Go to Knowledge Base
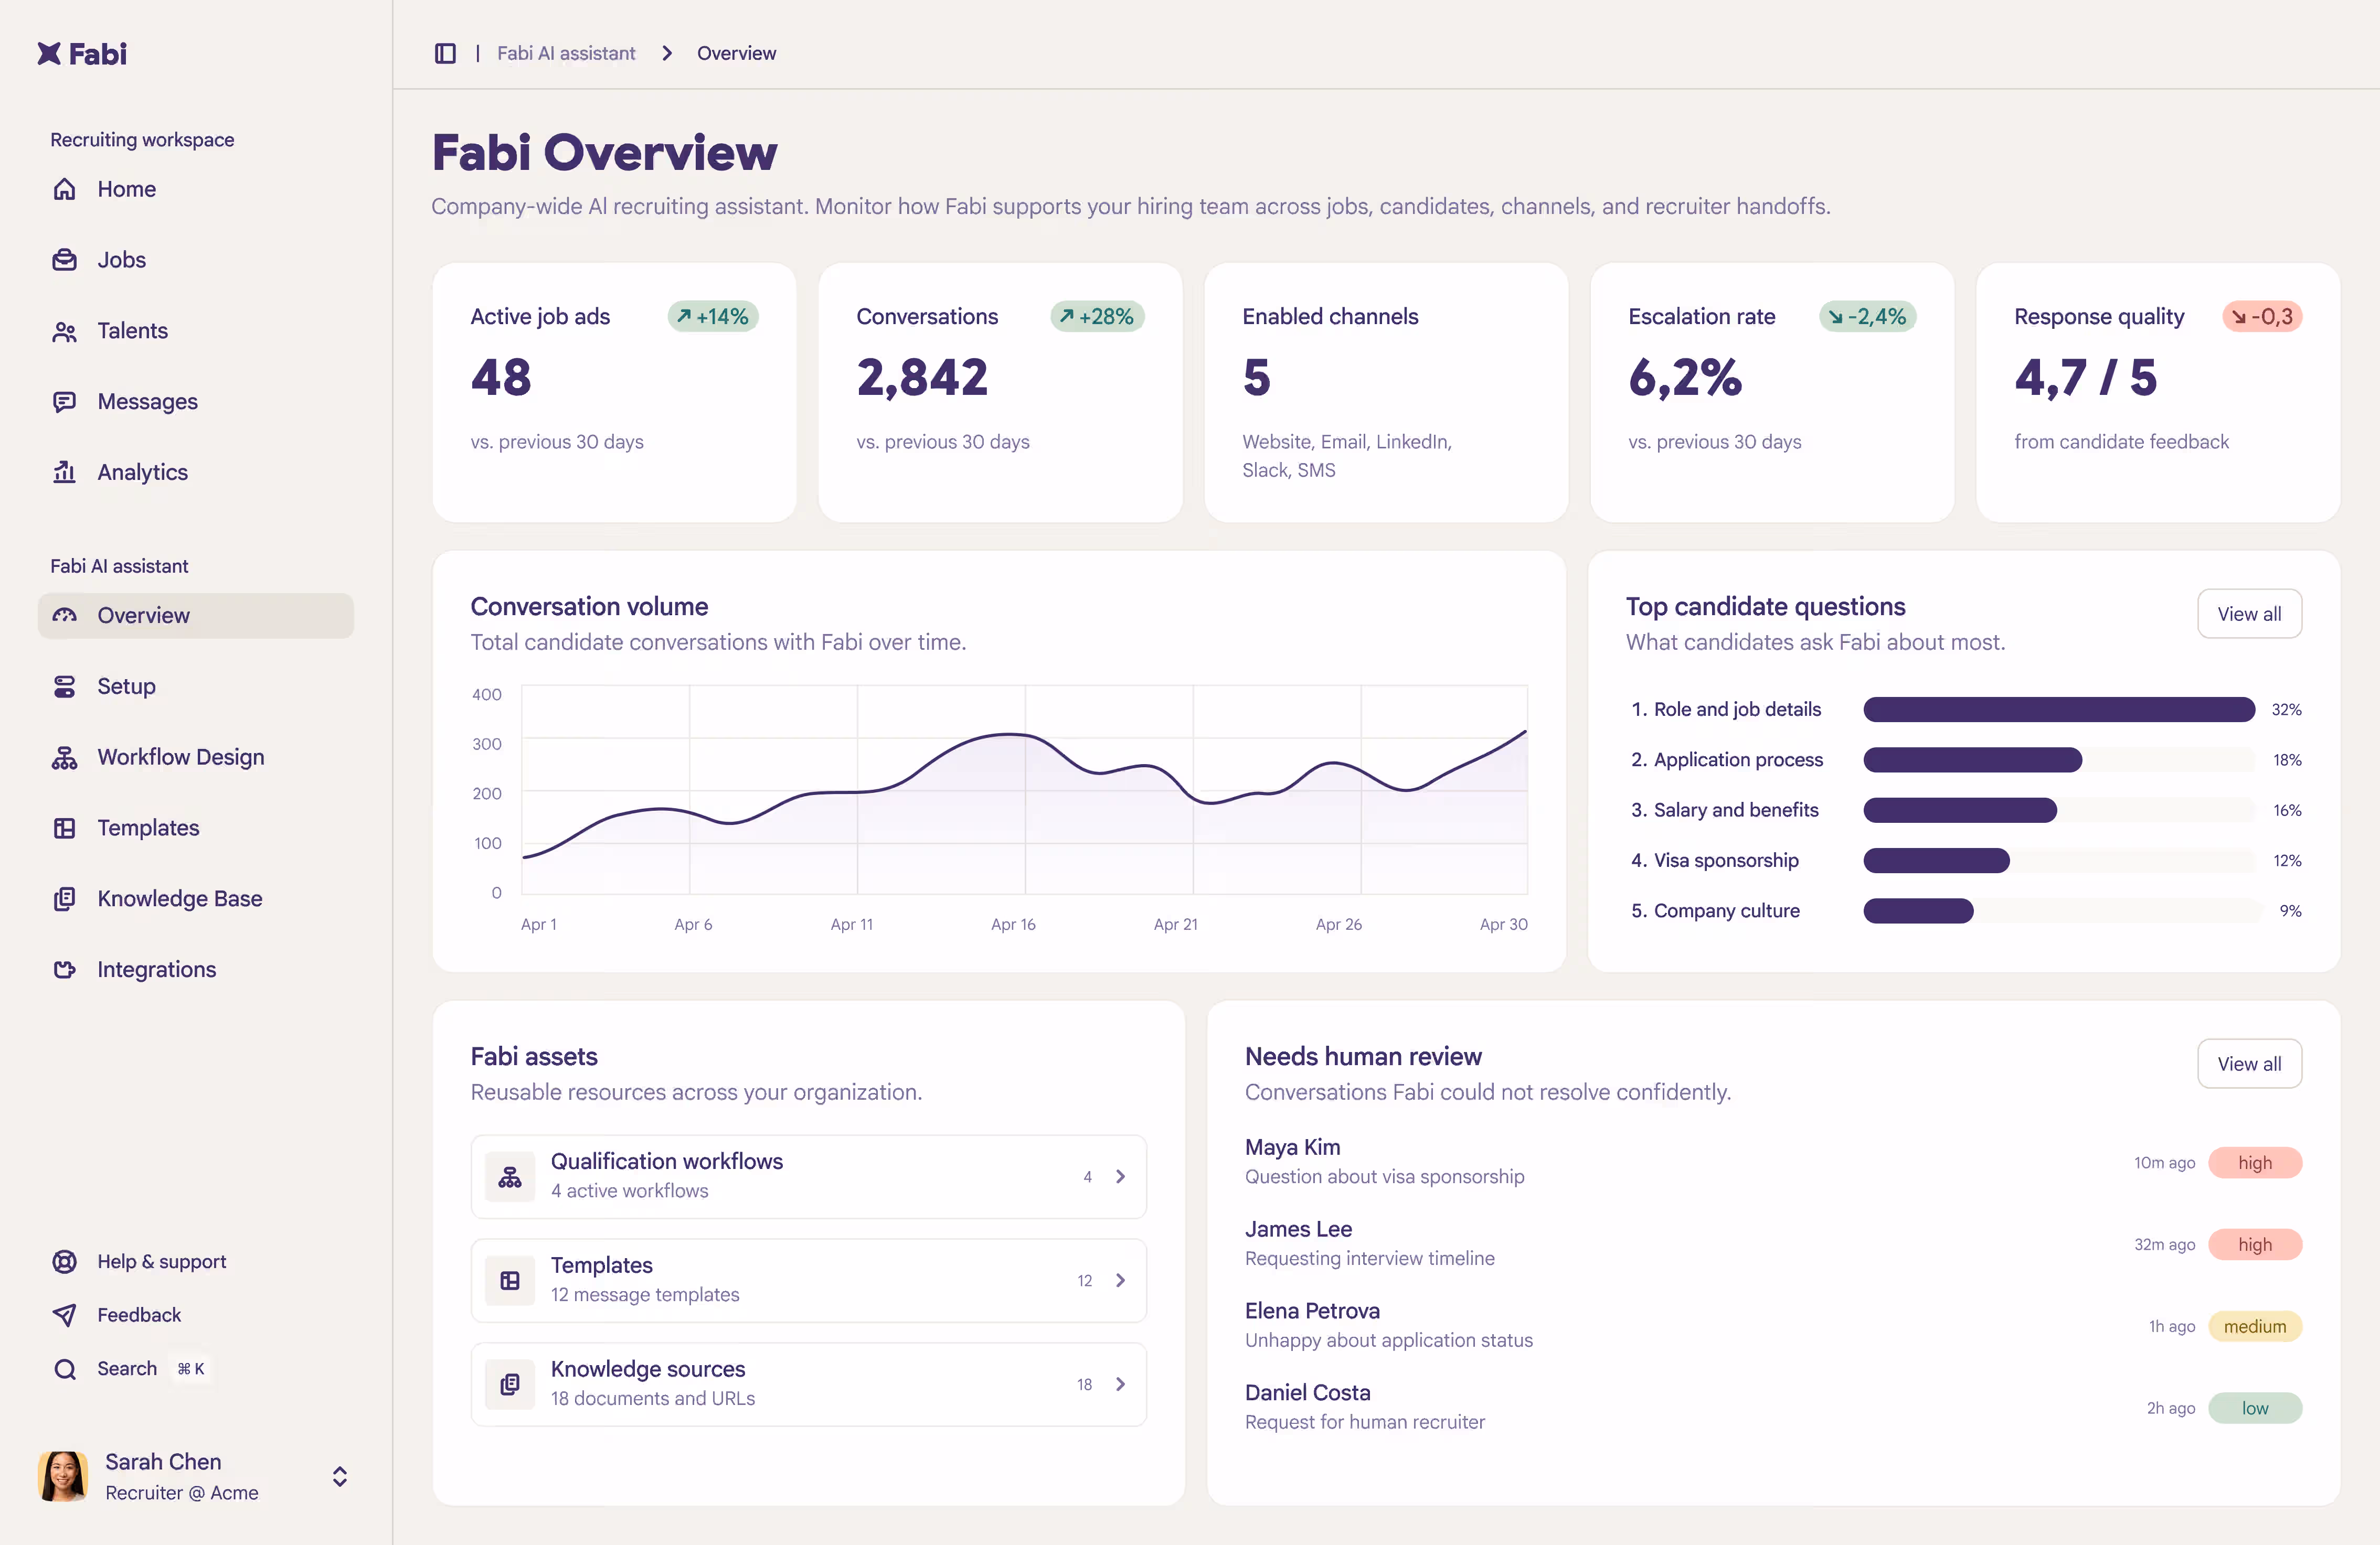This screenshot has width=2380, height=1545. point(196,898)
